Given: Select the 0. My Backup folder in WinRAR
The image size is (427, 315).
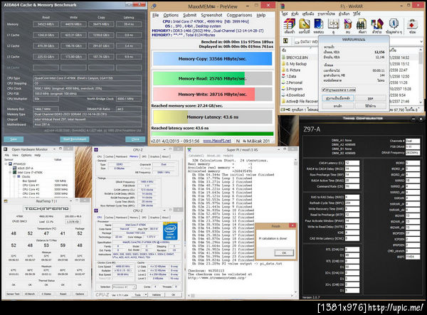Looking at the screenshot, I should [297, 64].
